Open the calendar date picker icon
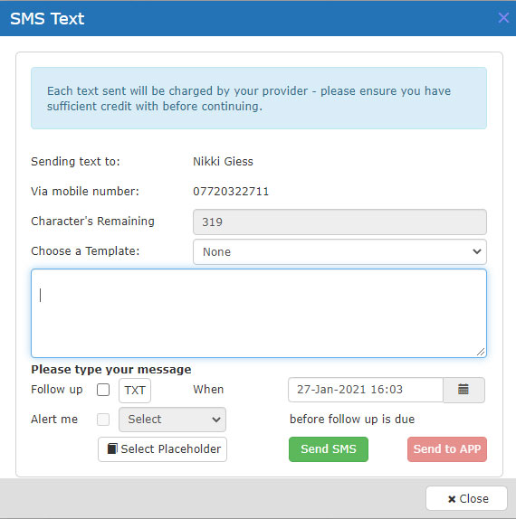The image size is (516, 519). tap(463, 390)
